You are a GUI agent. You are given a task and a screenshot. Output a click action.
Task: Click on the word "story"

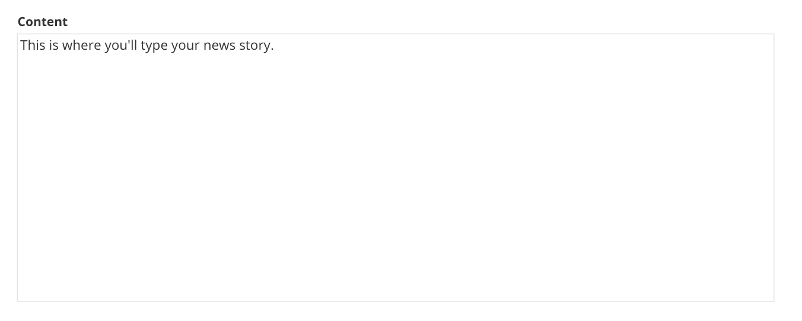click(x=255, y=46)
